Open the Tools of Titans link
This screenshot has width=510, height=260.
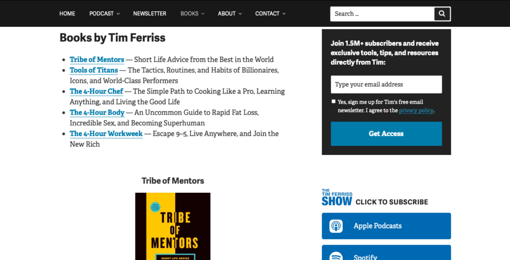click(94, 70)
